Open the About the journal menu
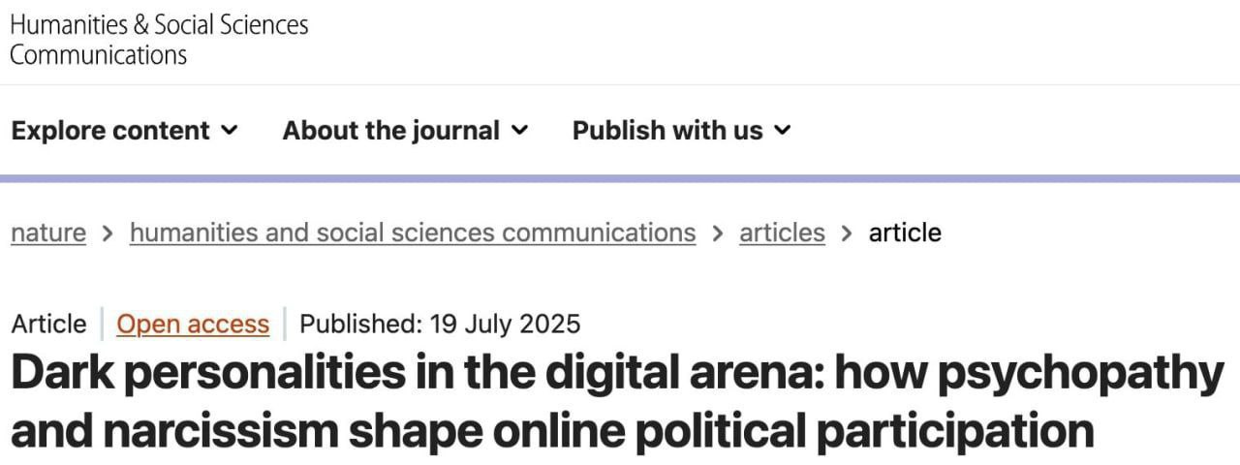 (x=391, y=131)
